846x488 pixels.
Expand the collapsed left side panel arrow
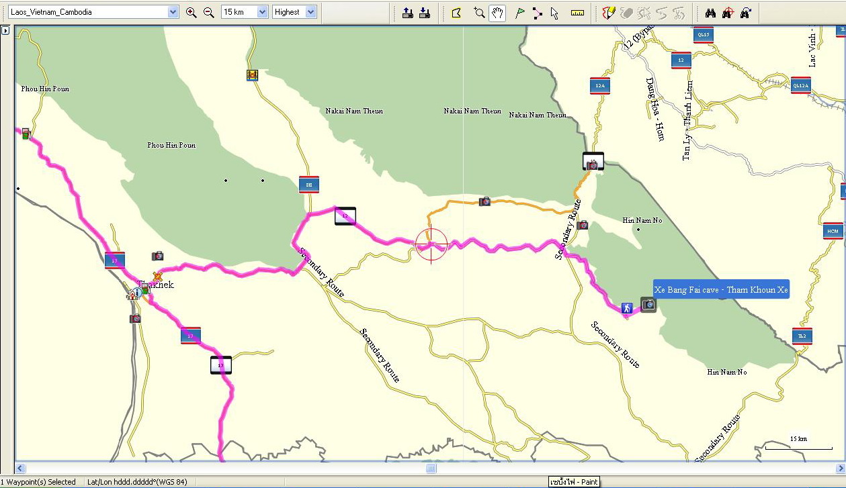click(x=5, y=31)
